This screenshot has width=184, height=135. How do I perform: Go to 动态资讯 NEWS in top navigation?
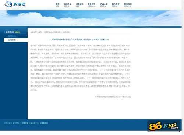pyautogui.click(x=79, y=5)
